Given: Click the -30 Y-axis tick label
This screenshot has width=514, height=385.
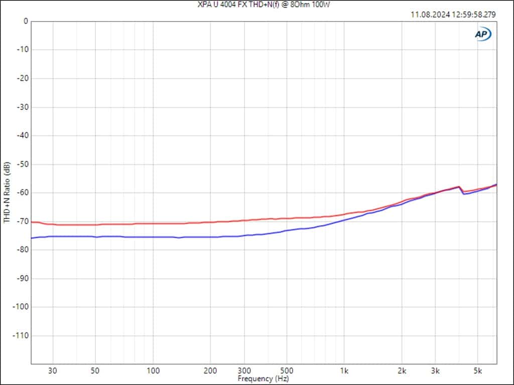Looking at the screenshot, I should pyautogui.click(x=23, y=107).
